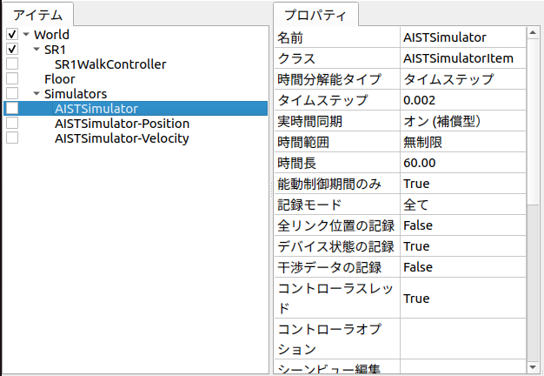
Task: Switch to the プロパティ tab
Action: point(315,15)
